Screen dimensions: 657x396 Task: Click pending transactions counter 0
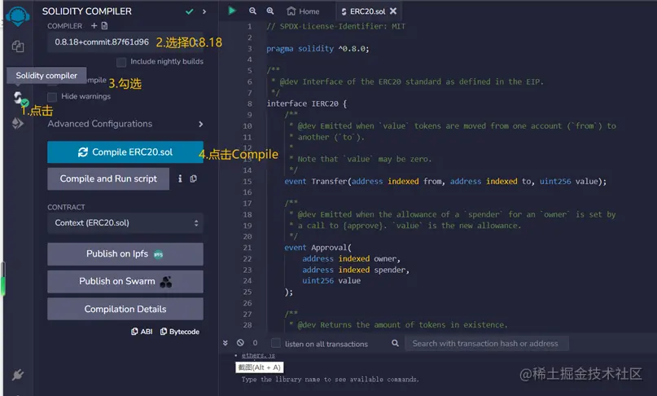pyautogui.click(x=255, y=343)
